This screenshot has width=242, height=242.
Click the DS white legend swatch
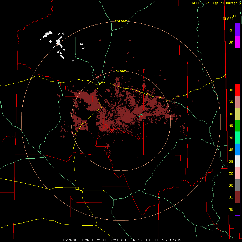(237, 161)
